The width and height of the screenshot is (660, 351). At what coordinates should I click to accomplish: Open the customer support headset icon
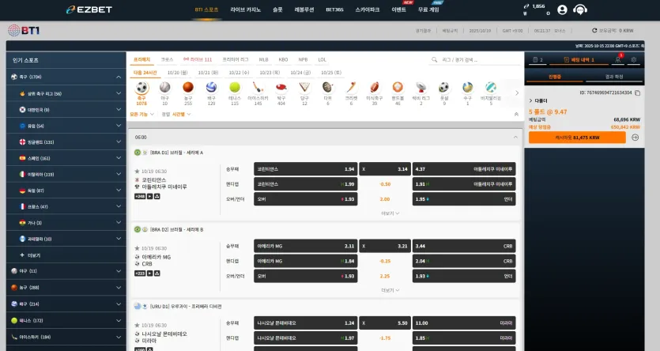point(580,9)
